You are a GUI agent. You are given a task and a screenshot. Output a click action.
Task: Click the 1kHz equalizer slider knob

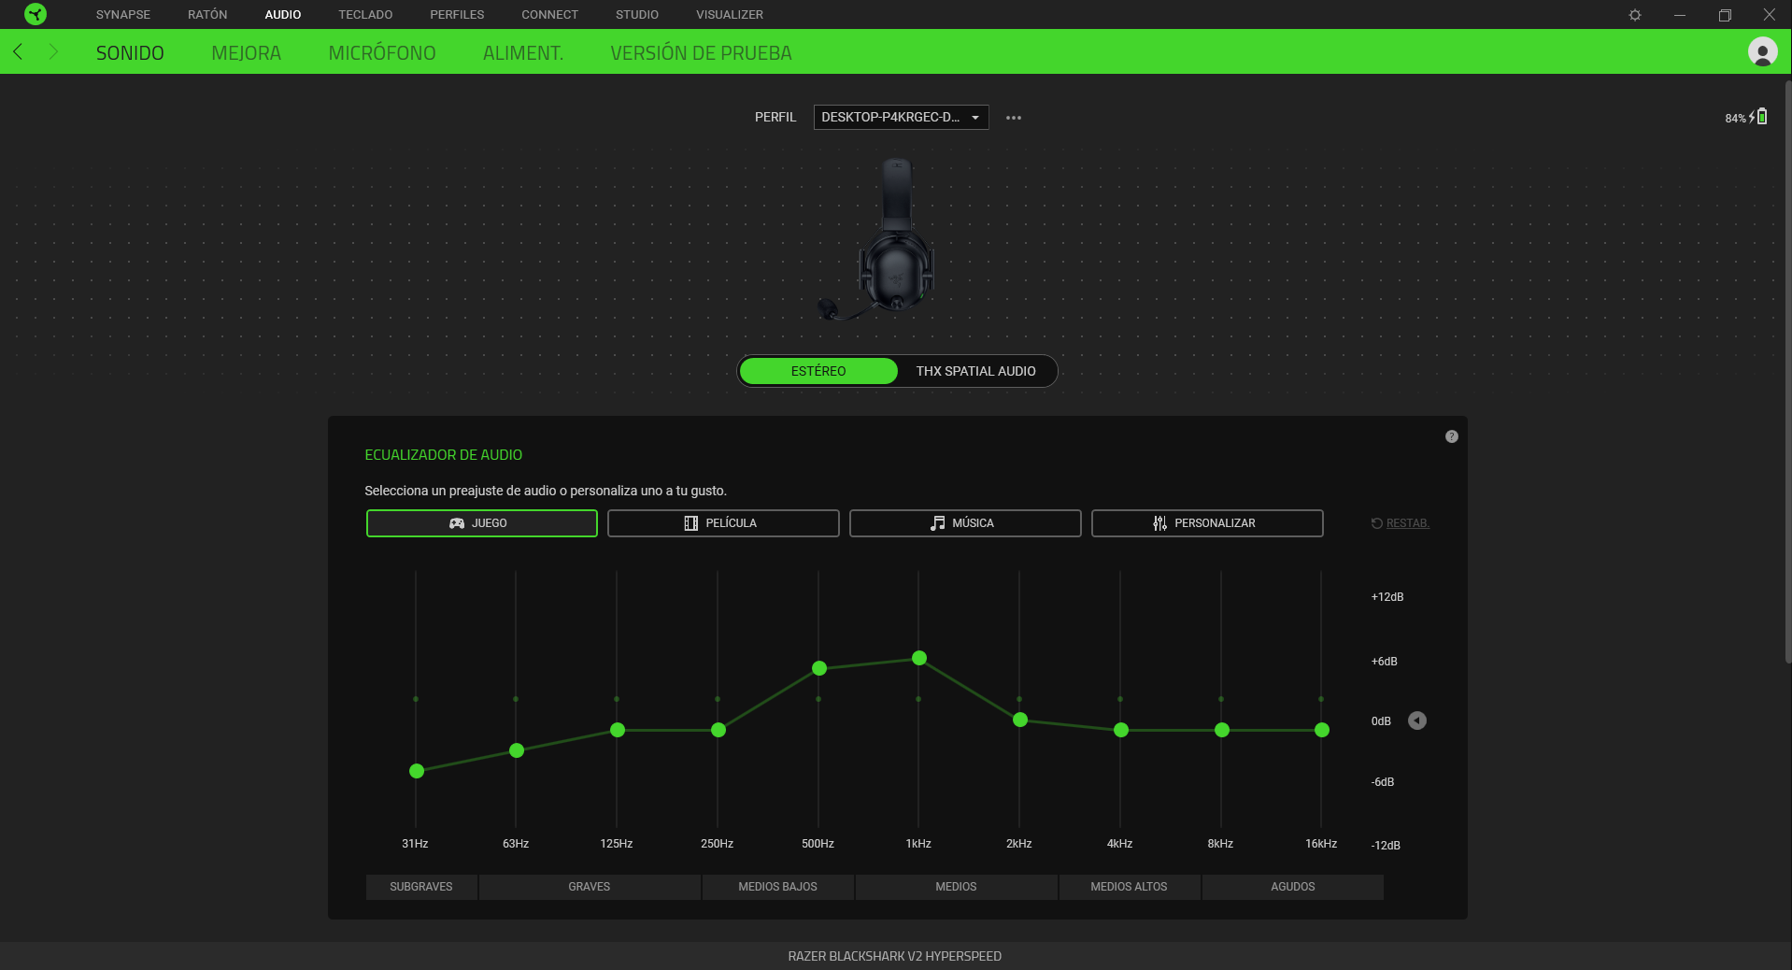pos(919,658)
